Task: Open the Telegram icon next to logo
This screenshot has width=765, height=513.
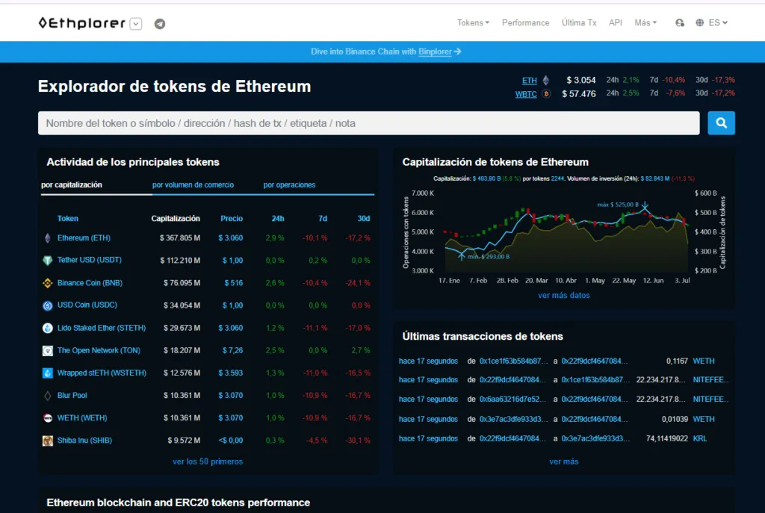Action: 159,24
